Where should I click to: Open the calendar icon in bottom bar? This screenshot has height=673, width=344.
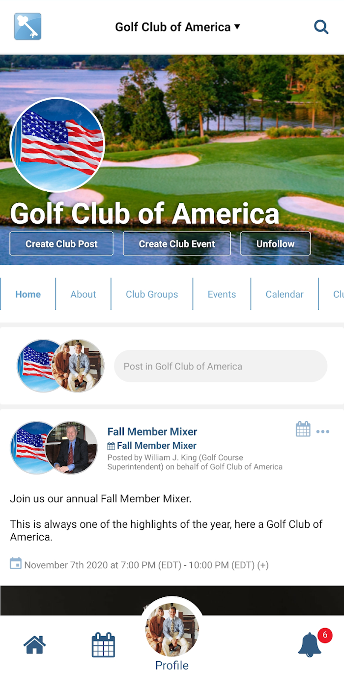103,645
